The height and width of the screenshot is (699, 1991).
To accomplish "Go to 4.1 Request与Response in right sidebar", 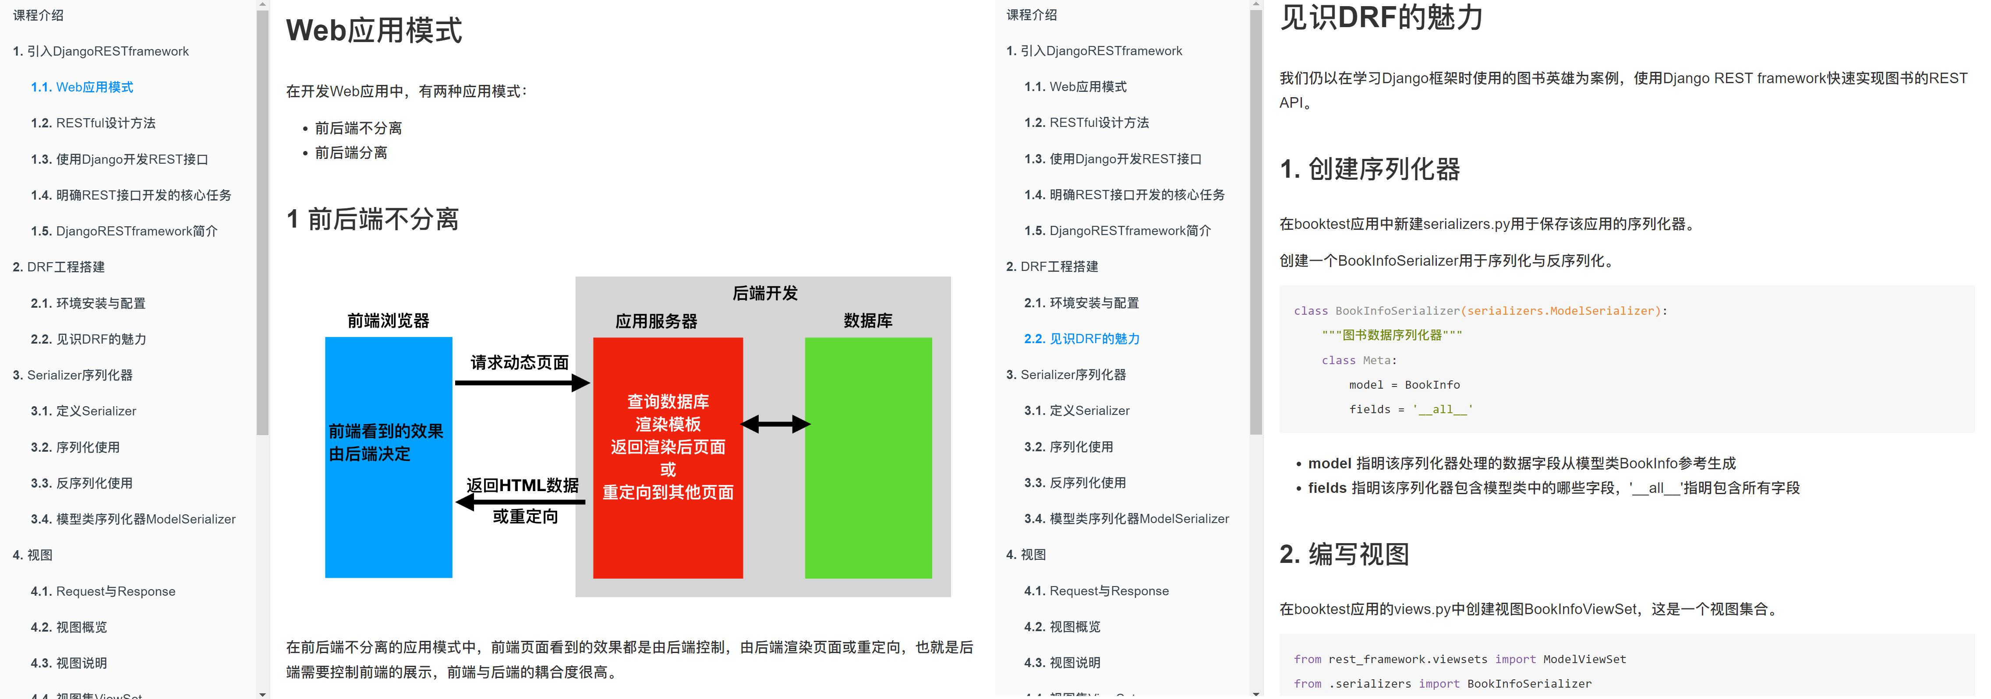I will (x=1096, y=591).
